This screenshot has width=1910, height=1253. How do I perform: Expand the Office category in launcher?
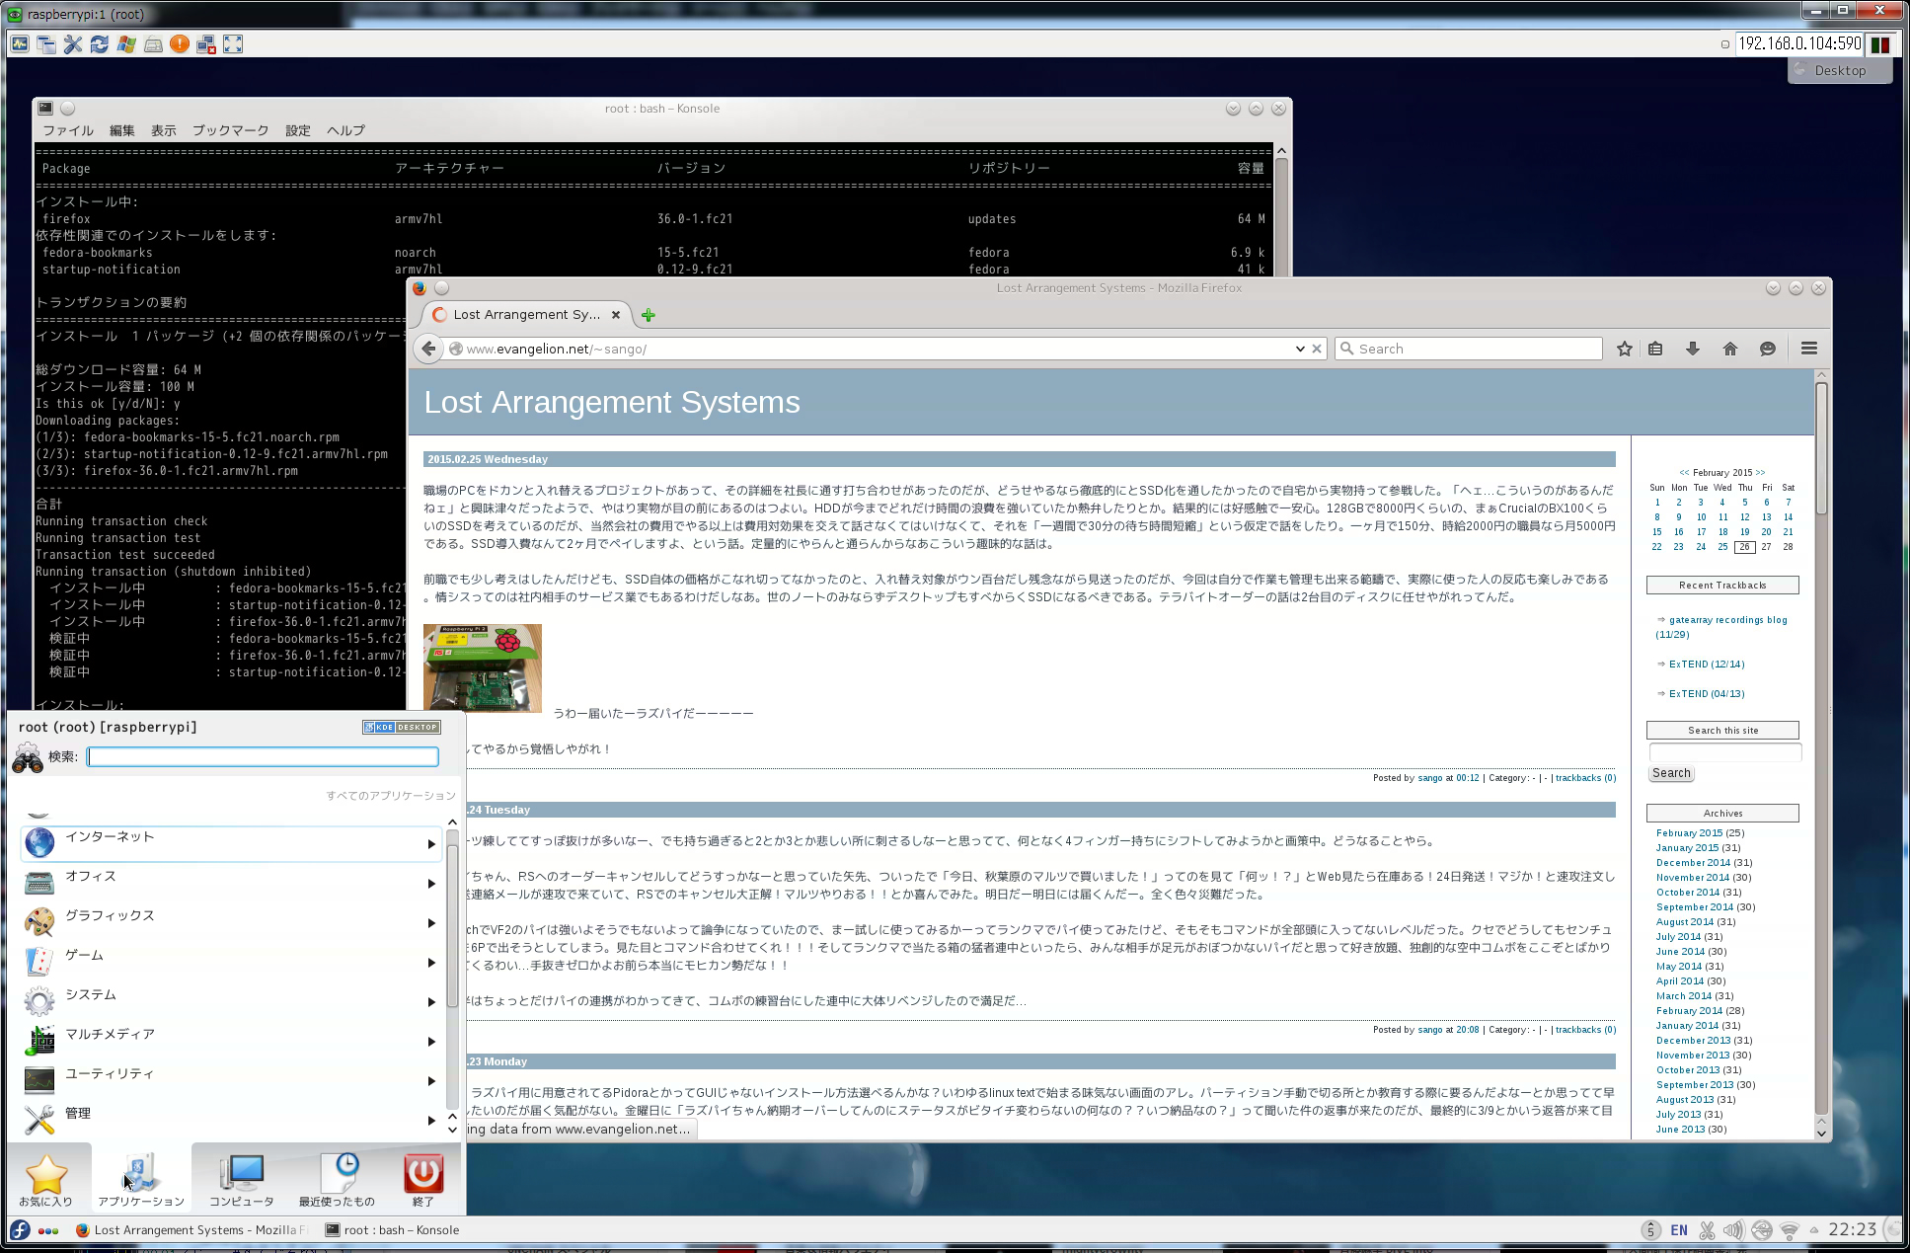[x=232, y=883]
